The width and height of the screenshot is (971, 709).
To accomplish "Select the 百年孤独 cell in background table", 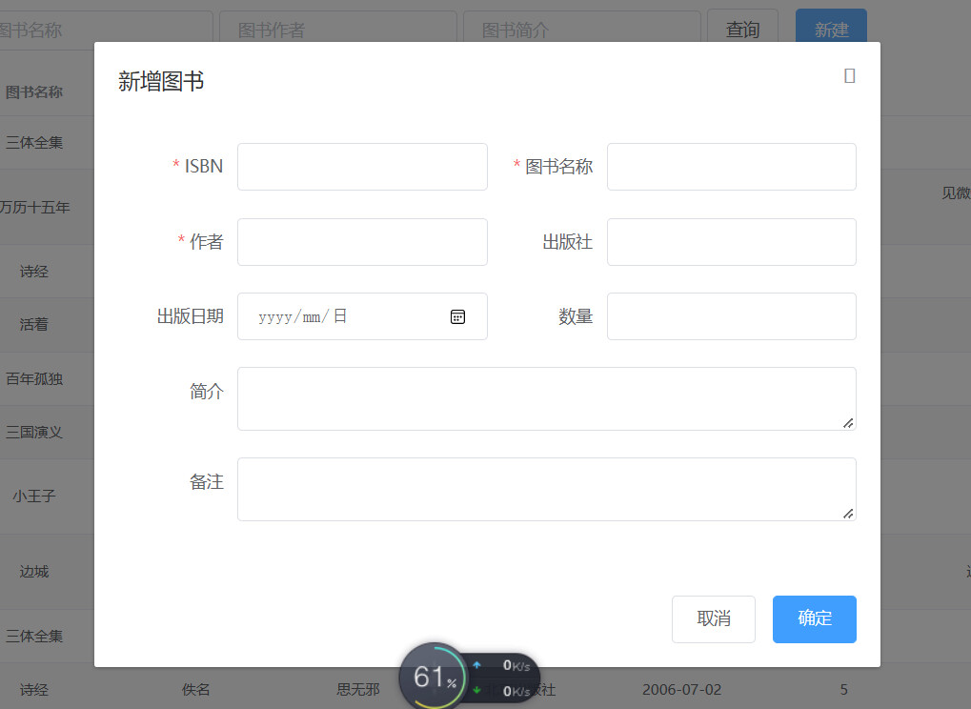I will pyautogui.click(x=34, y=379).
